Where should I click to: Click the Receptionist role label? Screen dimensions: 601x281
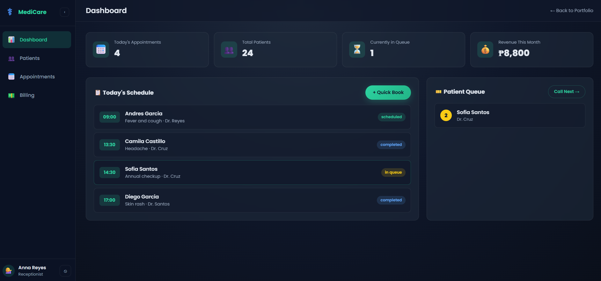point(31,274)
